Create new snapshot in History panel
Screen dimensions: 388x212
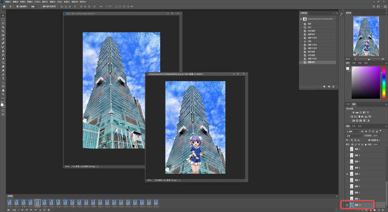point(329,87)
